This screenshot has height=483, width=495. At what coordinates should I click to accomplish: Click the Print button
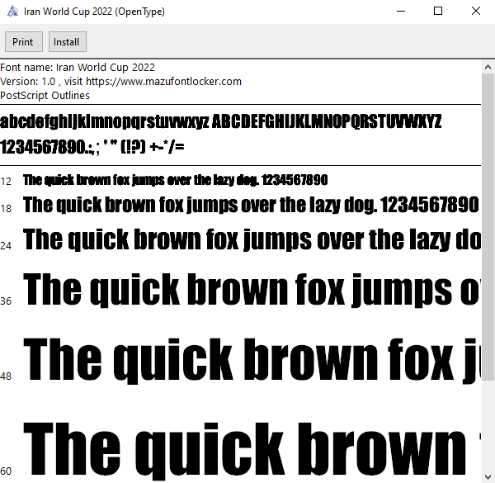tap(24, 42)
